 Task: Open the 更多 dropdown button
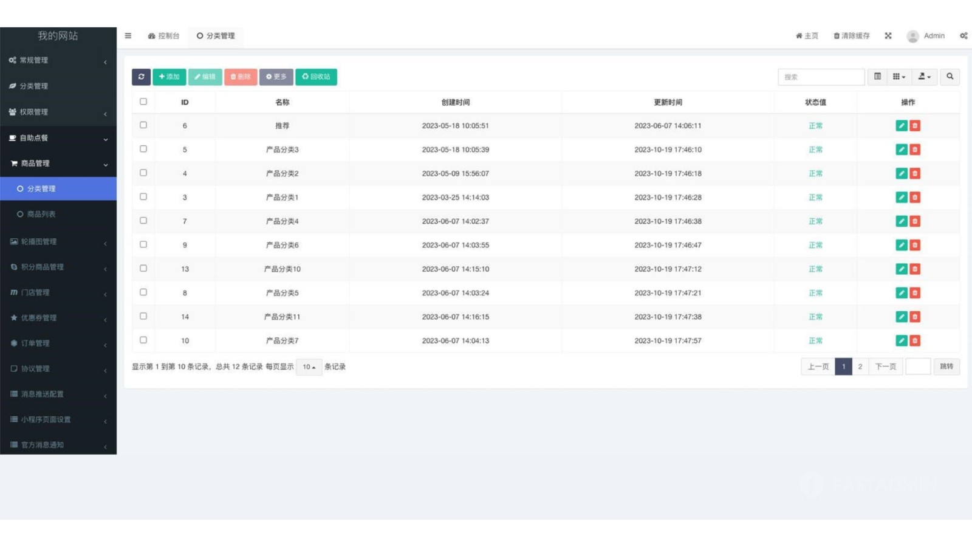click(x=276, y=77)
